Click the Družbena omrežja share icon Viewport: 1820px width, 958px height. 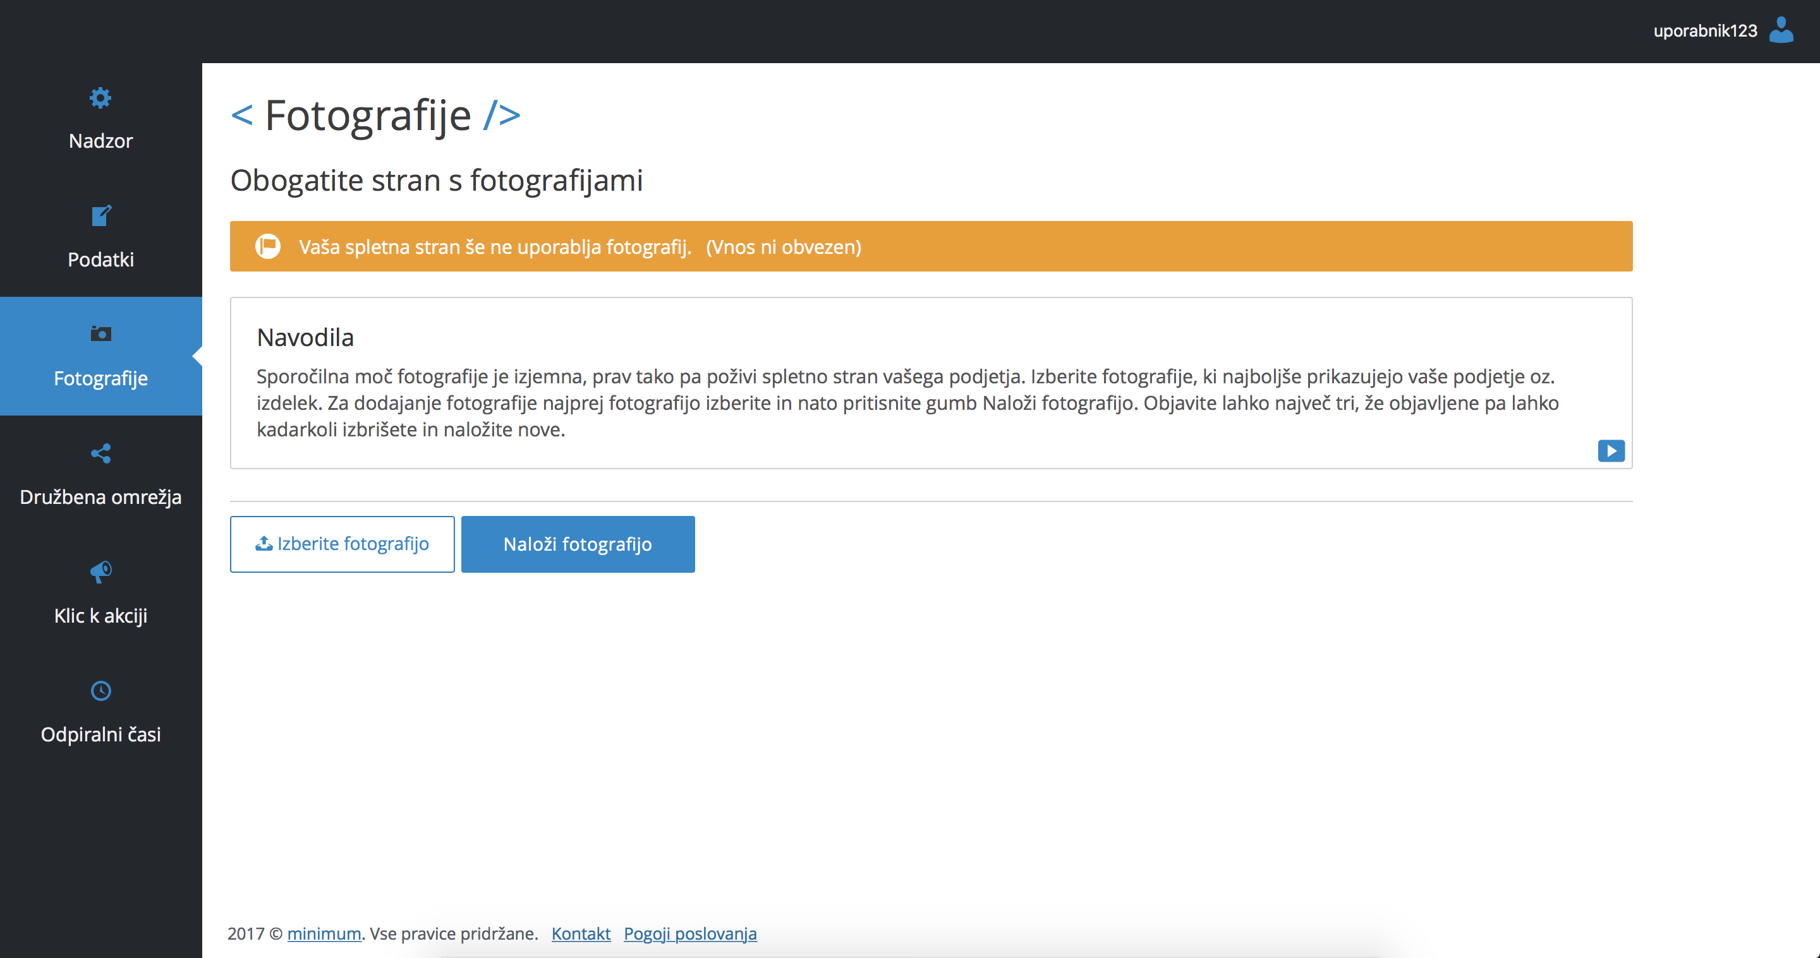pos(101,453)
